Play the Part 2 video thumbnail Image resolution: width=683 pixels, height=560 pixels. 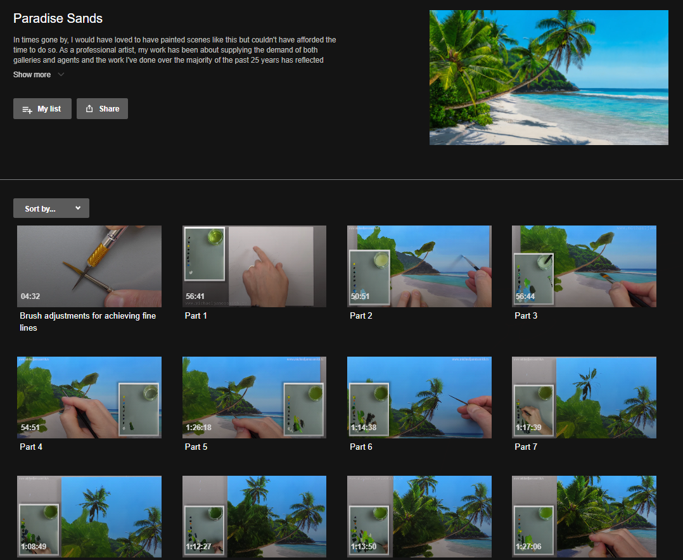419,267
